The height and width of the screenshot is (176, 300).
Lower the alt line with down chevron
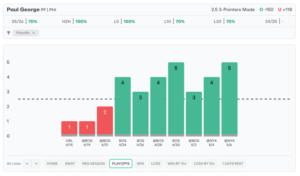coord(36,164)
